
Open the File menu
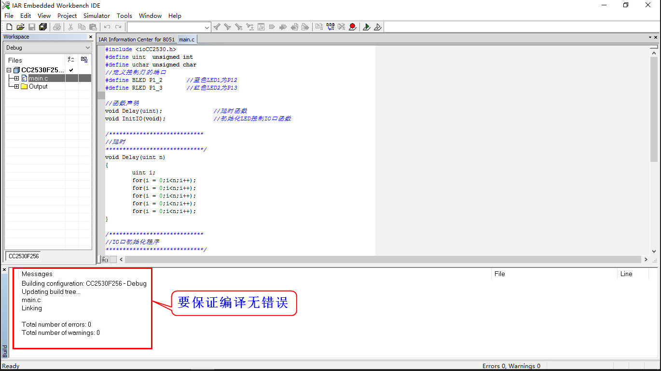(x=9, y=16)
